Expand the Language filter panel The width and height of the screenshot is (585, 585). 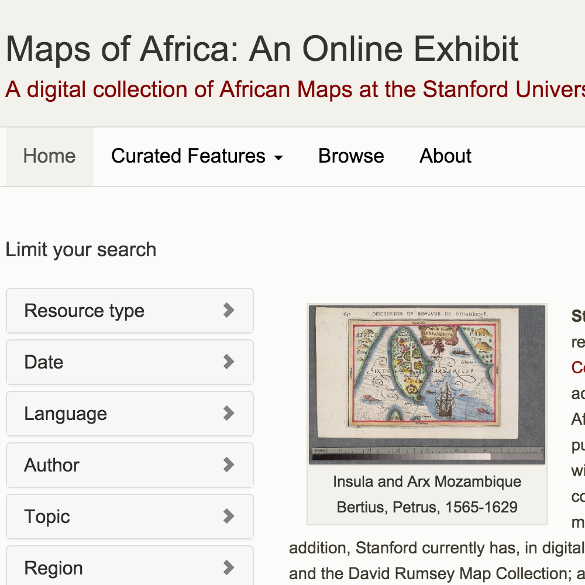(x=130, y=414)
